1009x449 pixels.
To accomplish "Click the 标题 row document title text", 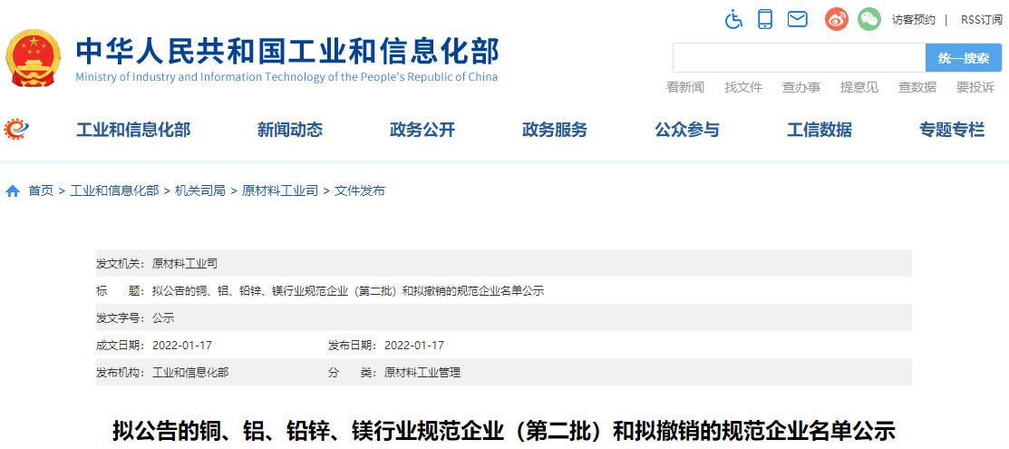I will 348,290.
